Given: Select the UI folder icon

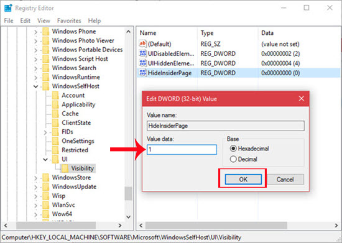Looking at the screenshot, I should coord(55,160).
